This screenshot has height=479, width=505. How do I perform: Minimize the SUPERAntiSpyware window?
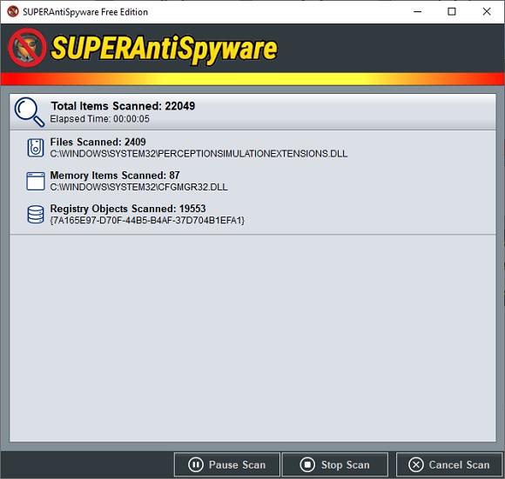click(418, 11)
